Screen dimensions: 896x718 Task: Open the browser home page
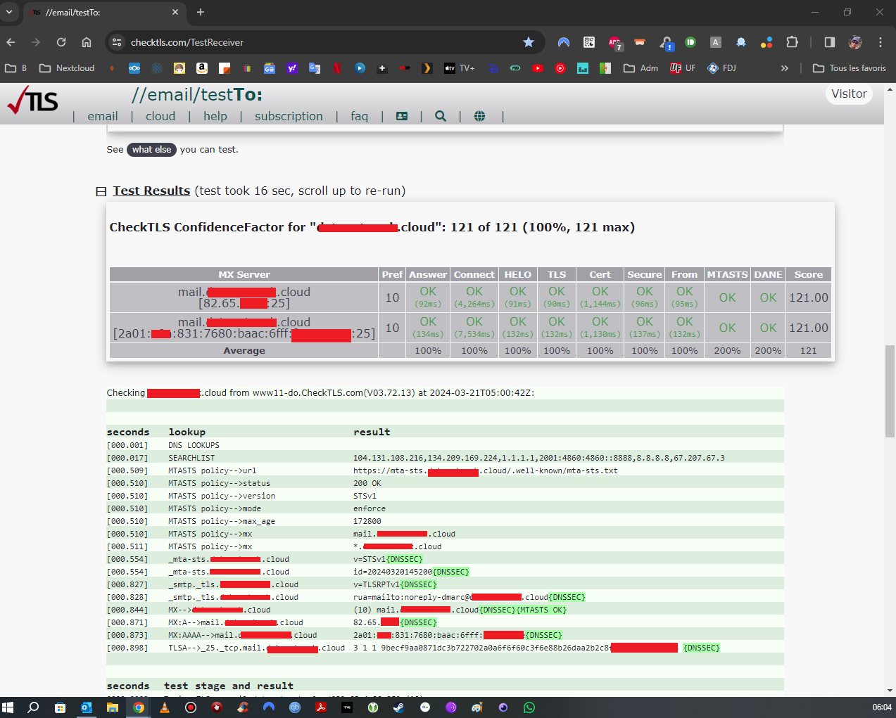[87, 42]
